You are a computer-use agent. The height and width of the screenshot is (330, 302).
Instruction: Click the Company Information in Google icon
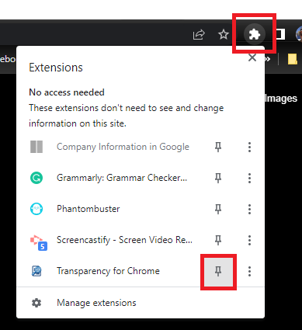[36, 147]
